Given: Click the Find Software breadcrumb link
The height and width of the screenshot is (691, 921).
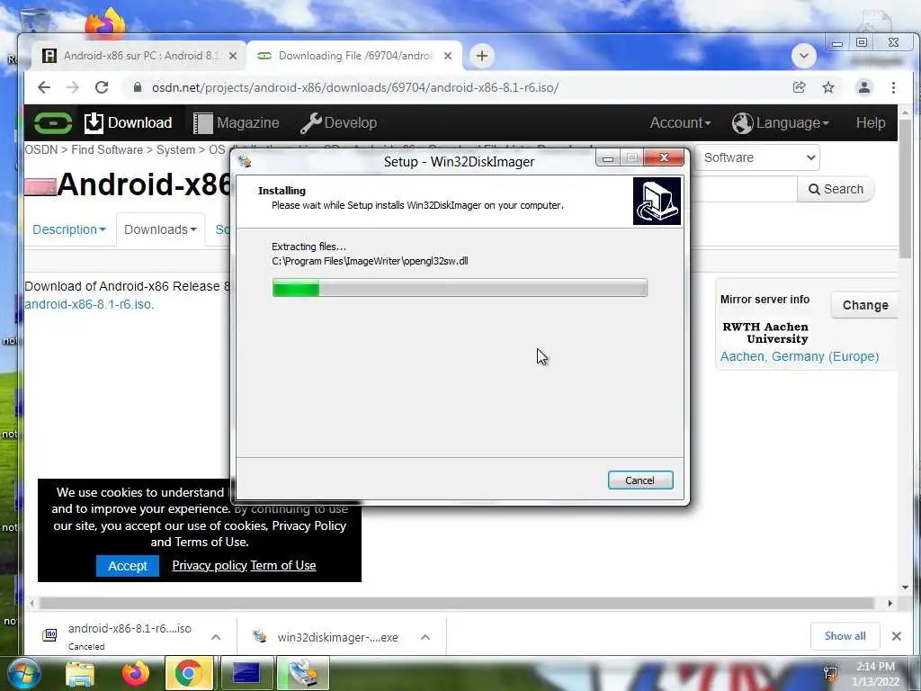Looking at the screenshot, I should 107,150.
